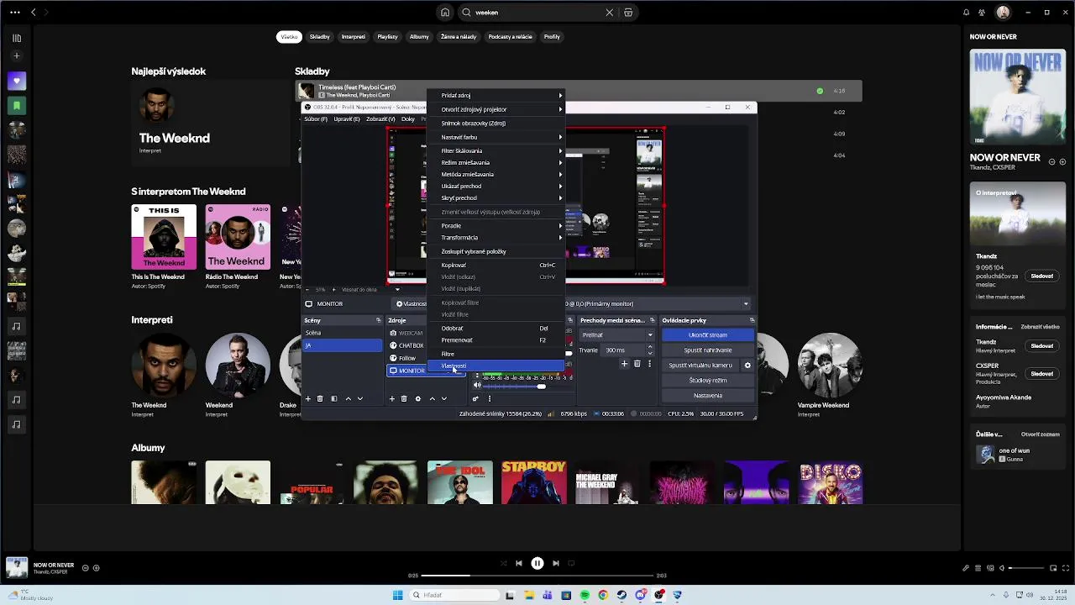Open Spotify notifications bell
The width and height of the screenshot is (1075, 605).
[966, 13]
